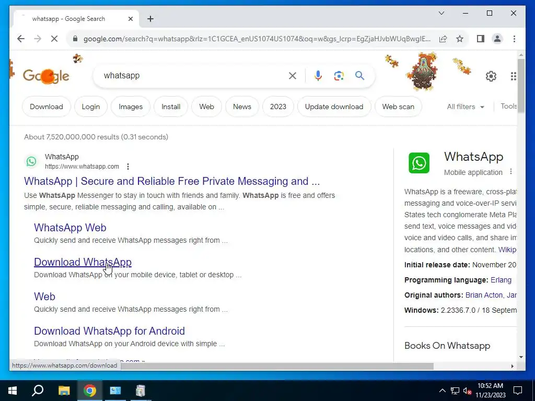Open Chrome side panel icon
535x401 pixels.
(x=481, y=39)
